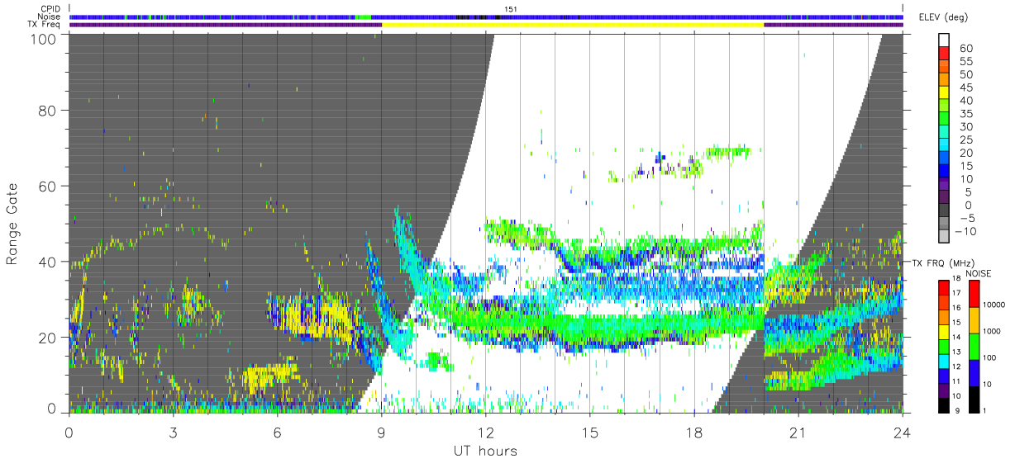1015x468 pixels.
Task: Click the blue Noise strip above the plot
Action: click(x=486, y=17)
